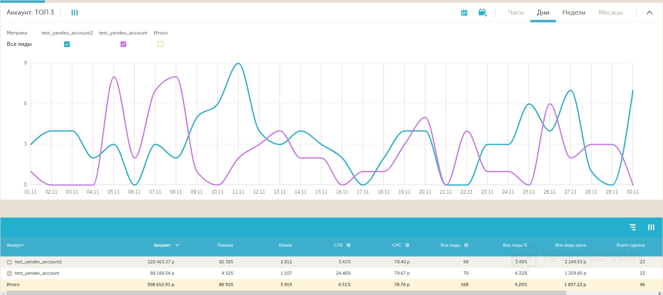
Task: Enable the Итого series checkbox
Action: point(161,44)
